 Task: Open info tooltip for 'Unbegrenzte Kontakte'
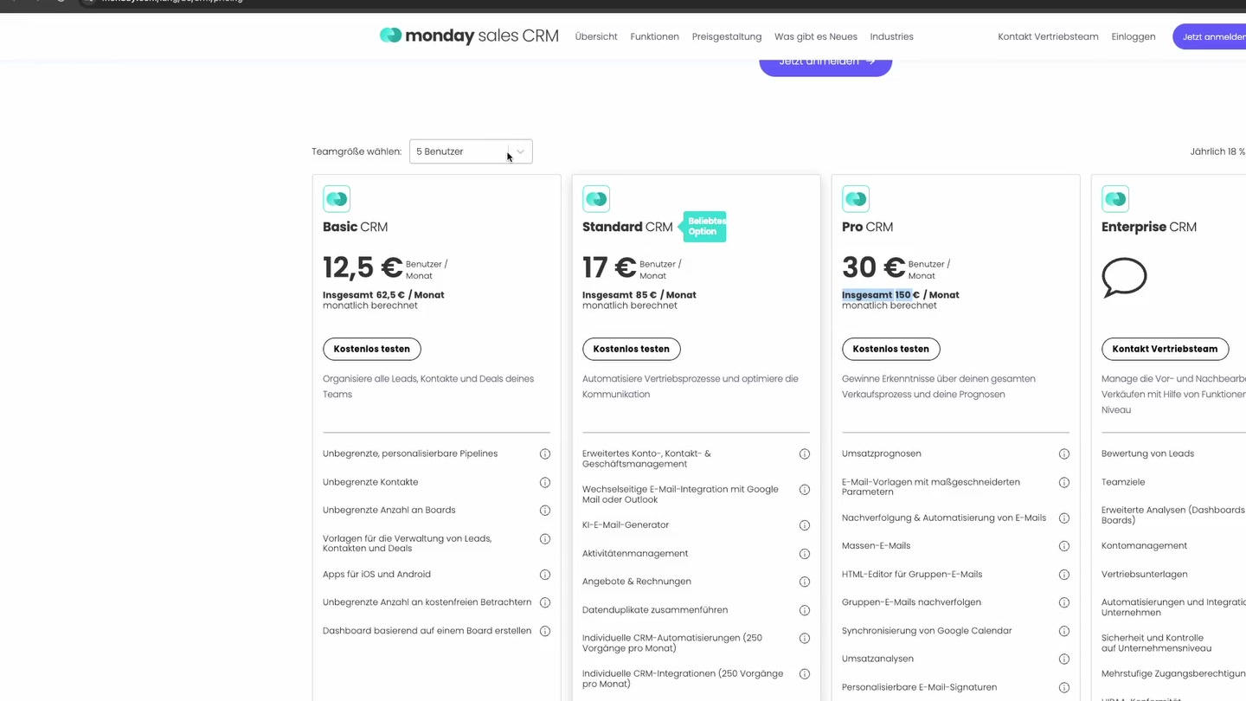point(545,482)
